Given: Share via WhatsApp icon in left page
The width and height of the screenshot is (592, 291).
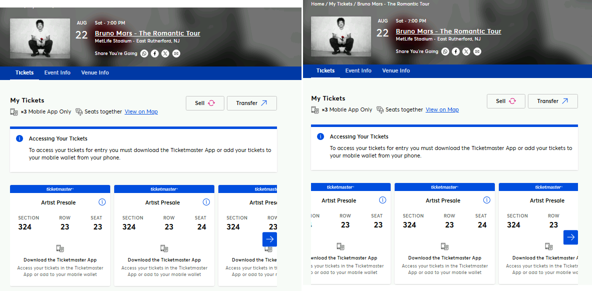Looking at the screenshot, I should [x=144, y=53].
